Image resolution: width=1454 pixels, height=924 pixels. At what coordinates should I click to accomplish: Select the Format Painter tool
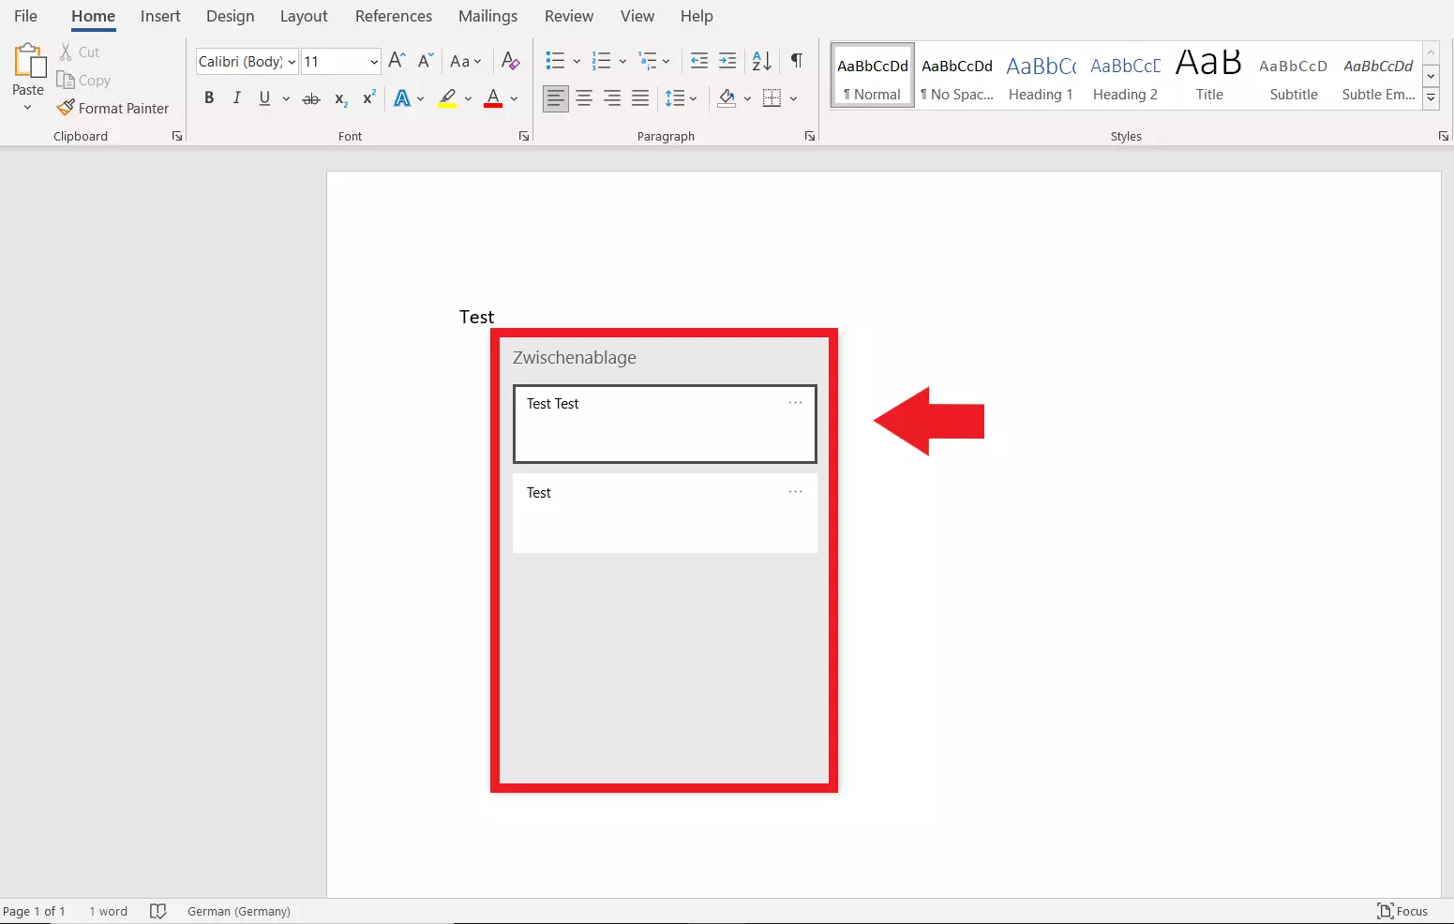click(113, 108)
